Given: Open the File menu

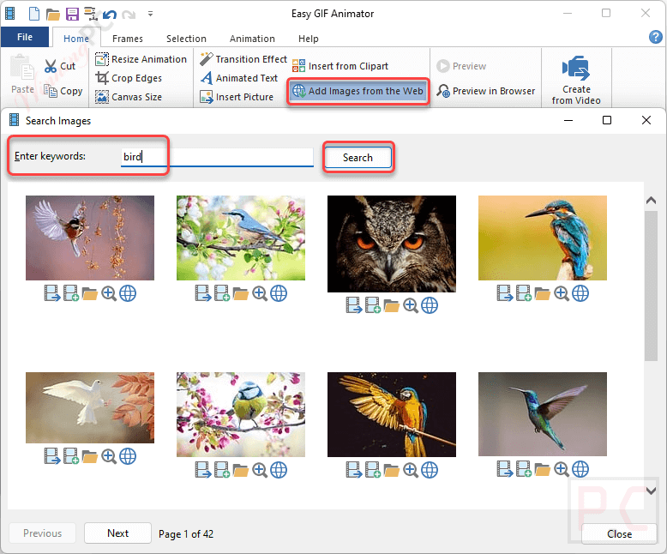Looking at the screenshot, I should point(25,37).
